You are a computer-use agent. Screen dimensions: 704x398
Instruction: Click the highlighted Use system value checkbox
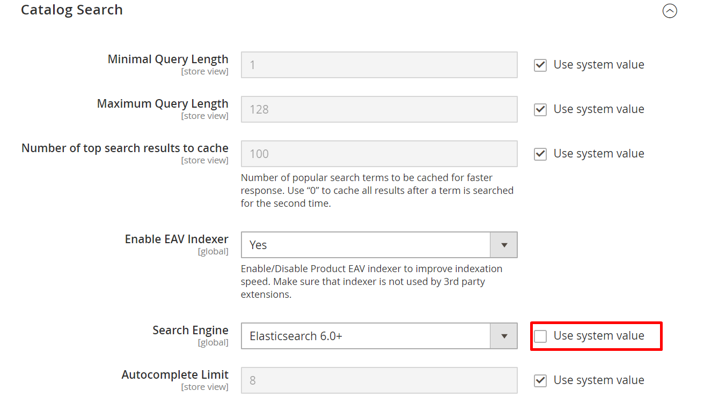(x=540, y=336)
